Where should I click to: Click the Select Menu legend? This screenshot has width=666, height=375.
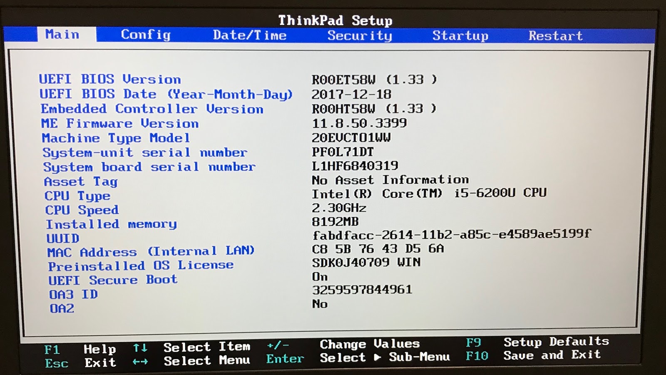[x=207, y=360]
